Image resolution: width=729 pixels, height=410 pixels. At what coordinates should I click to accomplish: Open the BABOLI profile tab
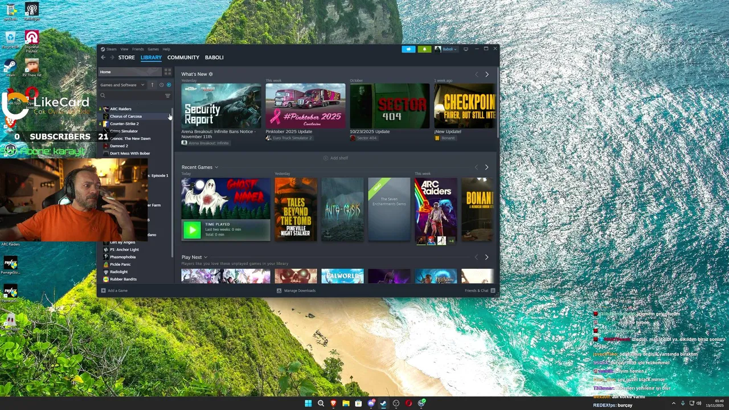click(214, 58)
